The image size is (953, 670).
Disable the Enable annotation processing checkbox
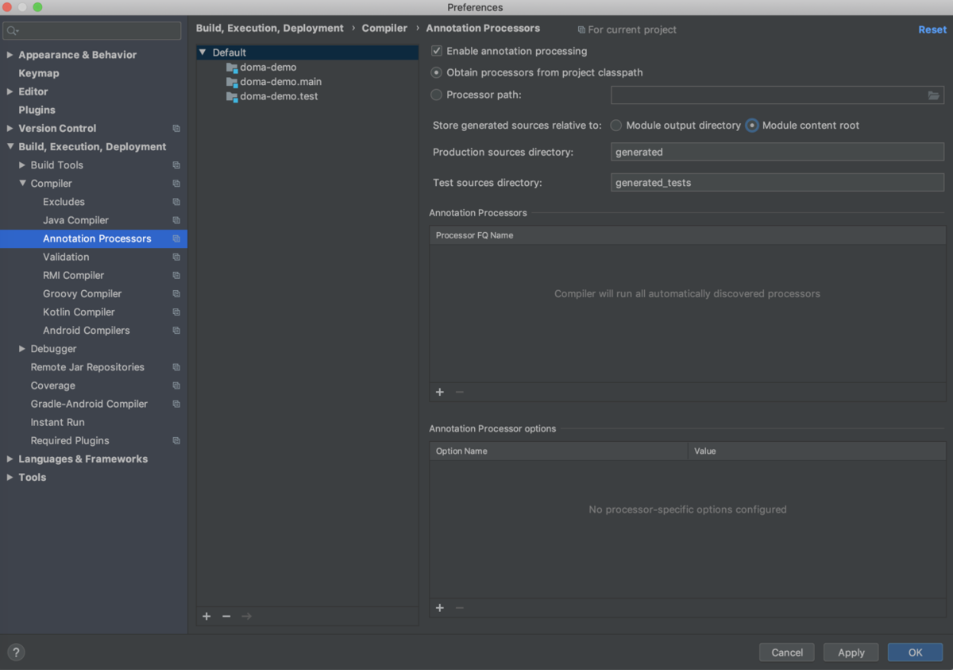click(436, 51)
